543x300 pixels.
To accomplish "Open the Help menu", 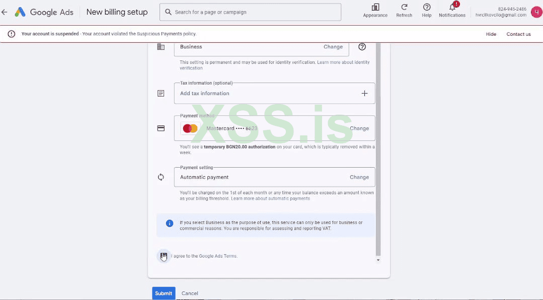I will [x=427, y=11].
